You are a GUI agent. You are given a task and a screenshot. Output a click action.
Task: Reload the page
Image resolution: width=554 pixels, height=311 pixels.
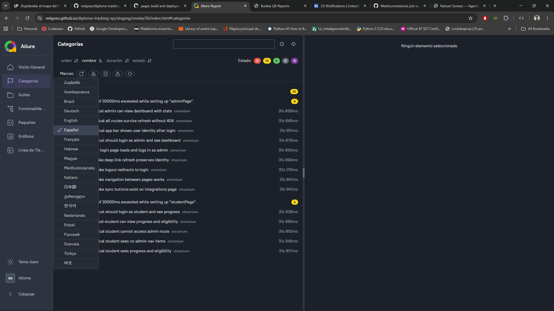[x=27, y=18]
